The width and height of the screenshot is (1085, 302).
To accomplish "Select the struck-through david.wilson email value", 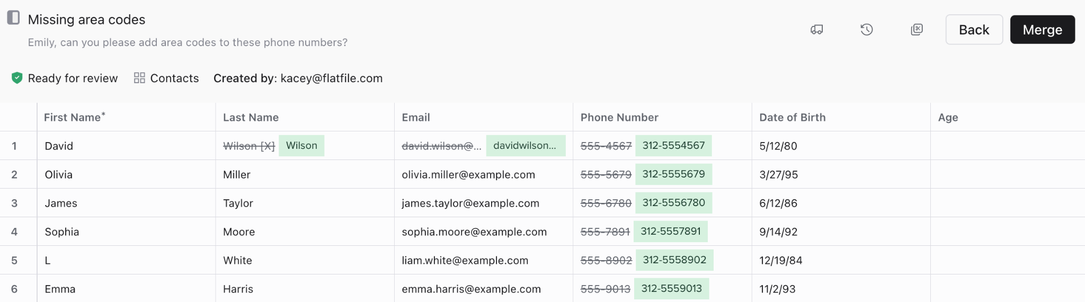I will 441,146.
